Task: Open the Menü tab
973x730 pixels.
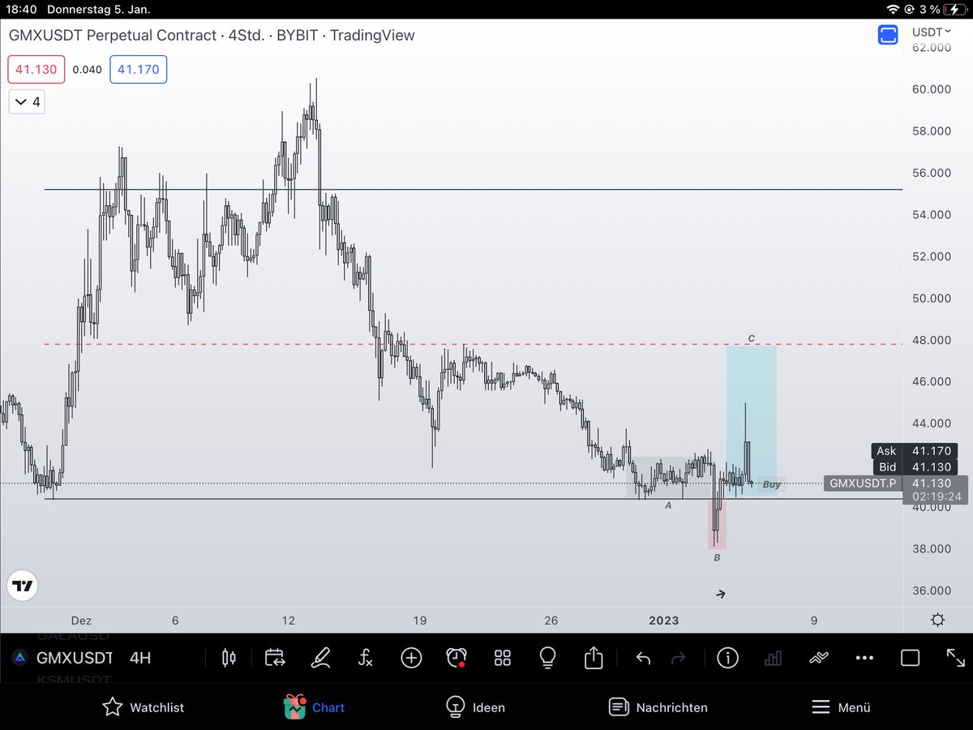Action: [x=841, y=707]
